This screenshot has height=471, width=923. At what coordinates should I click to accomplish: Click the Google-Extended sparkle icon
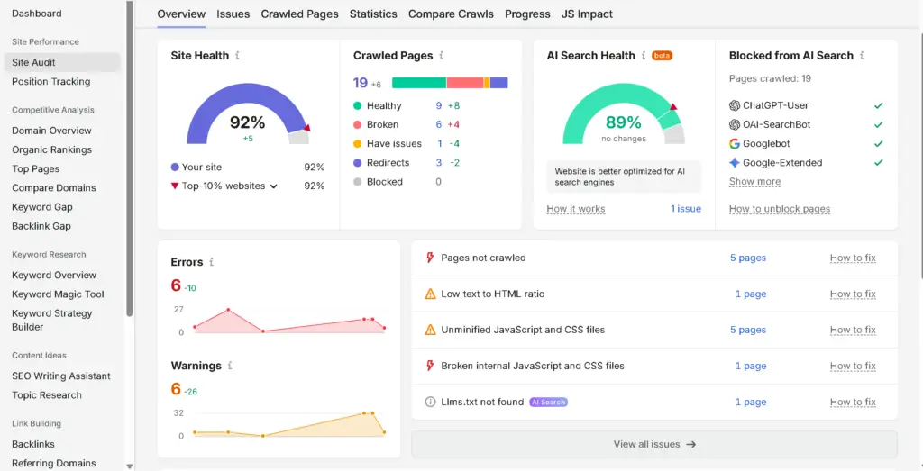point(734,163)
